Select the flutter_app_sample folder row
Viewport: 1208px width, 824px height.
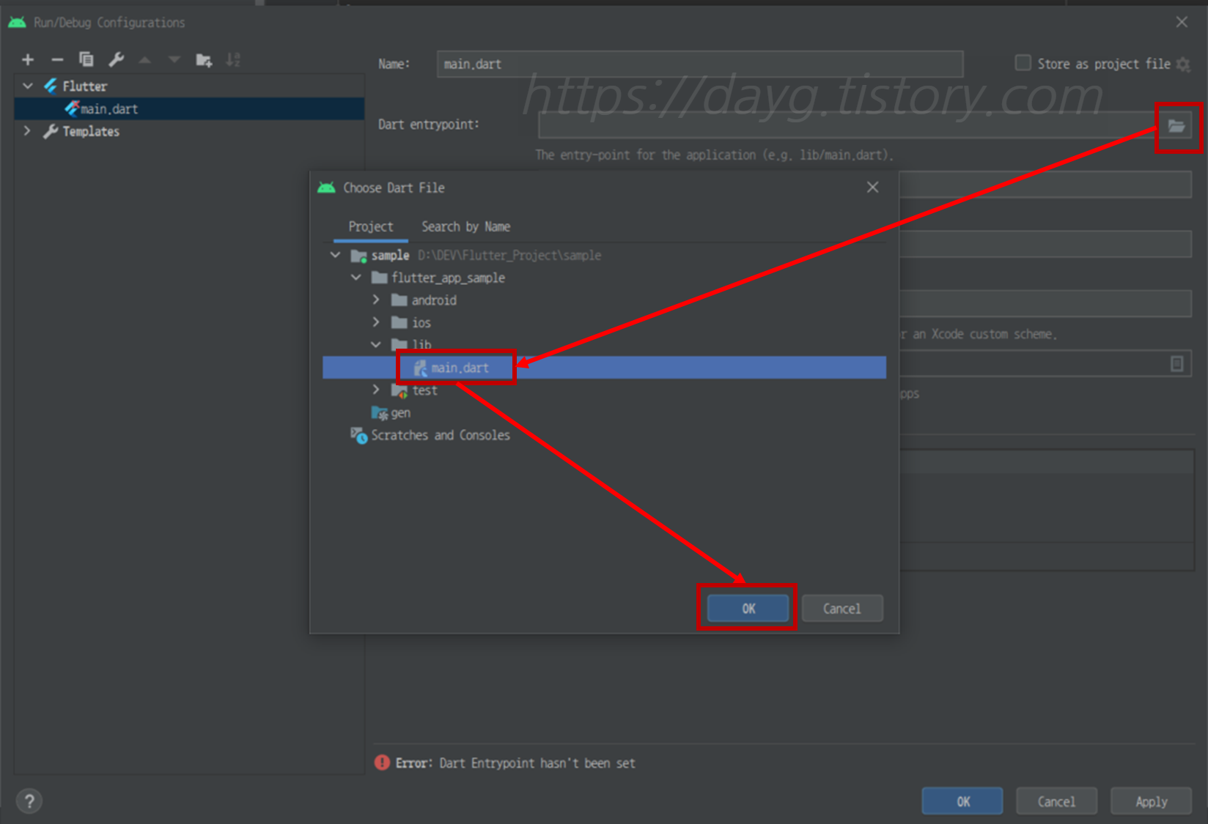pos(438,278)
